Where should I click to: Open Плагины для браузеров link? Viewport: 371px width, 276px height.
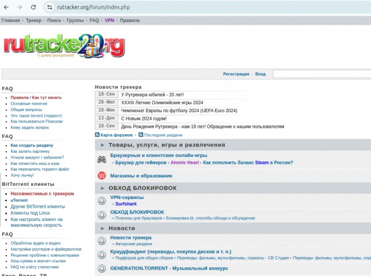[x=139, y=218]
